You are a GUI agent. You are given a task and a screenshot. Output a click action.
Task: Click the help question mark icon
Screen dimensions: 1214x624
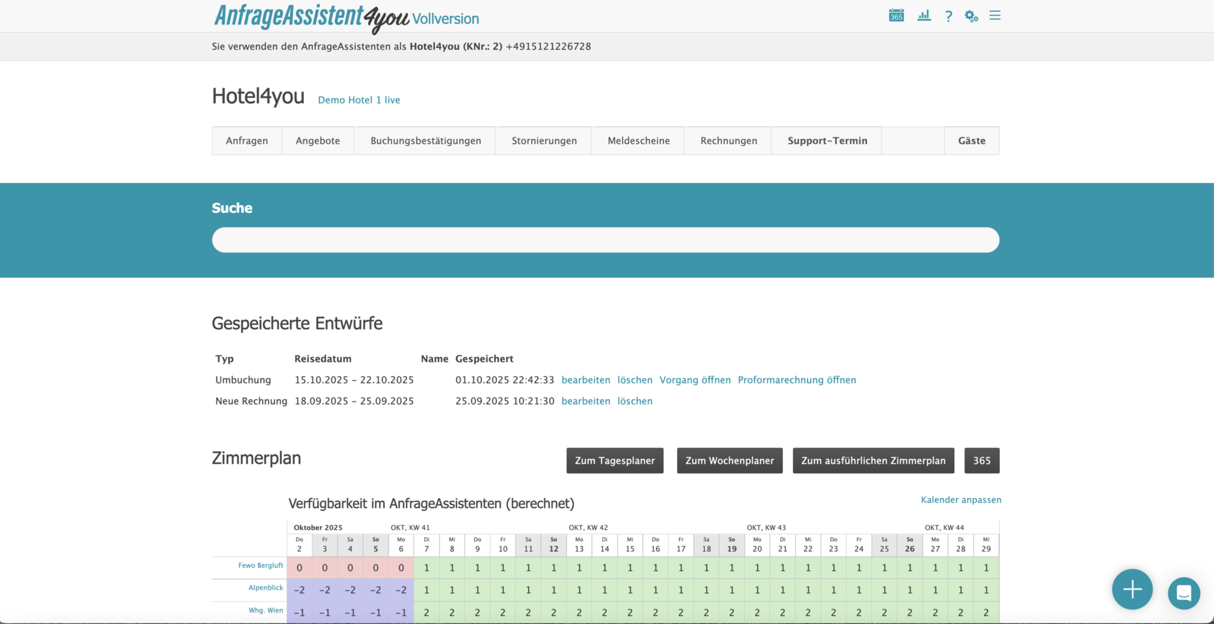[948, 16]
